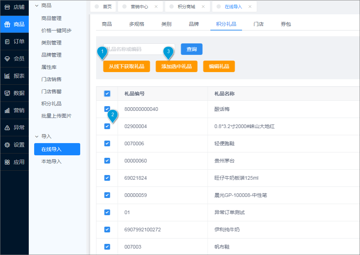Click 从线下获取礼品 button
The height and width of the screenshot is (255, 360).
(127, 66)
